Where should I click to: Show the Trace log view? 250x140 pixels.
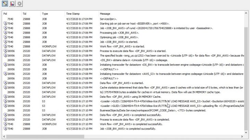point(5,4)
